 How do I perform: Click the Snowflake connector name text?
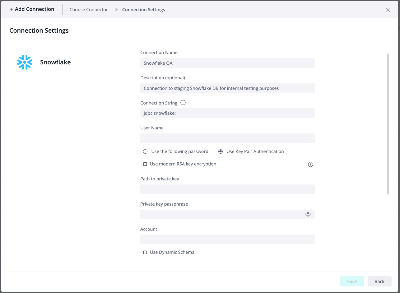tap(55, 62)
